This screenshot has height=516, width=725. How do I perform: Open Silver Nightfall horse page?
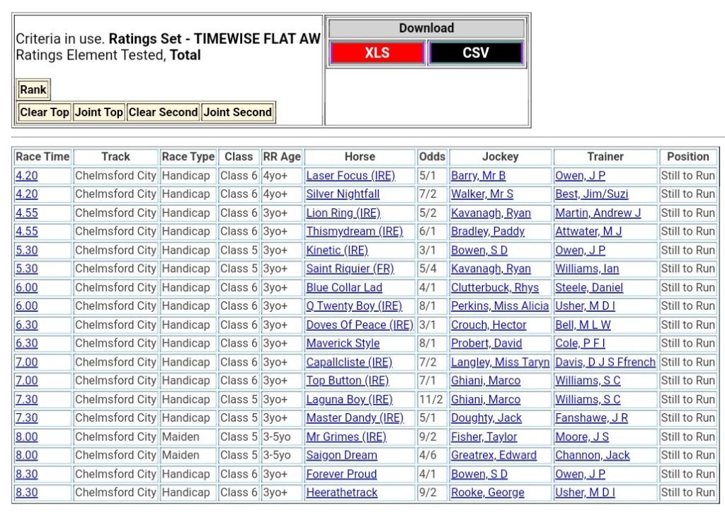(343, 194)
